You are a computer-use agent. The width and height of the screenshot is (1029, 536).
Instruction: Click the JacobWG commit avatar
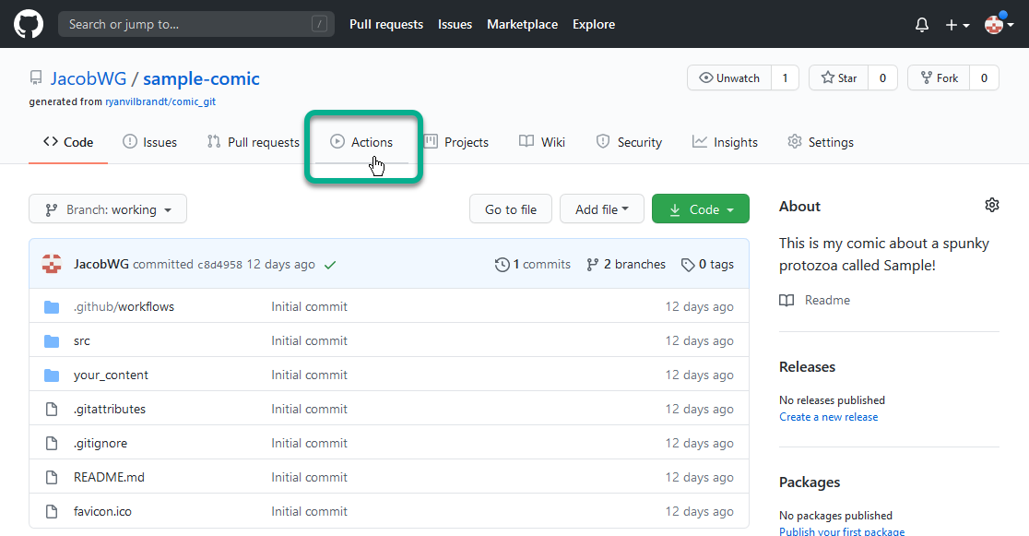click(x=52, y=264)
